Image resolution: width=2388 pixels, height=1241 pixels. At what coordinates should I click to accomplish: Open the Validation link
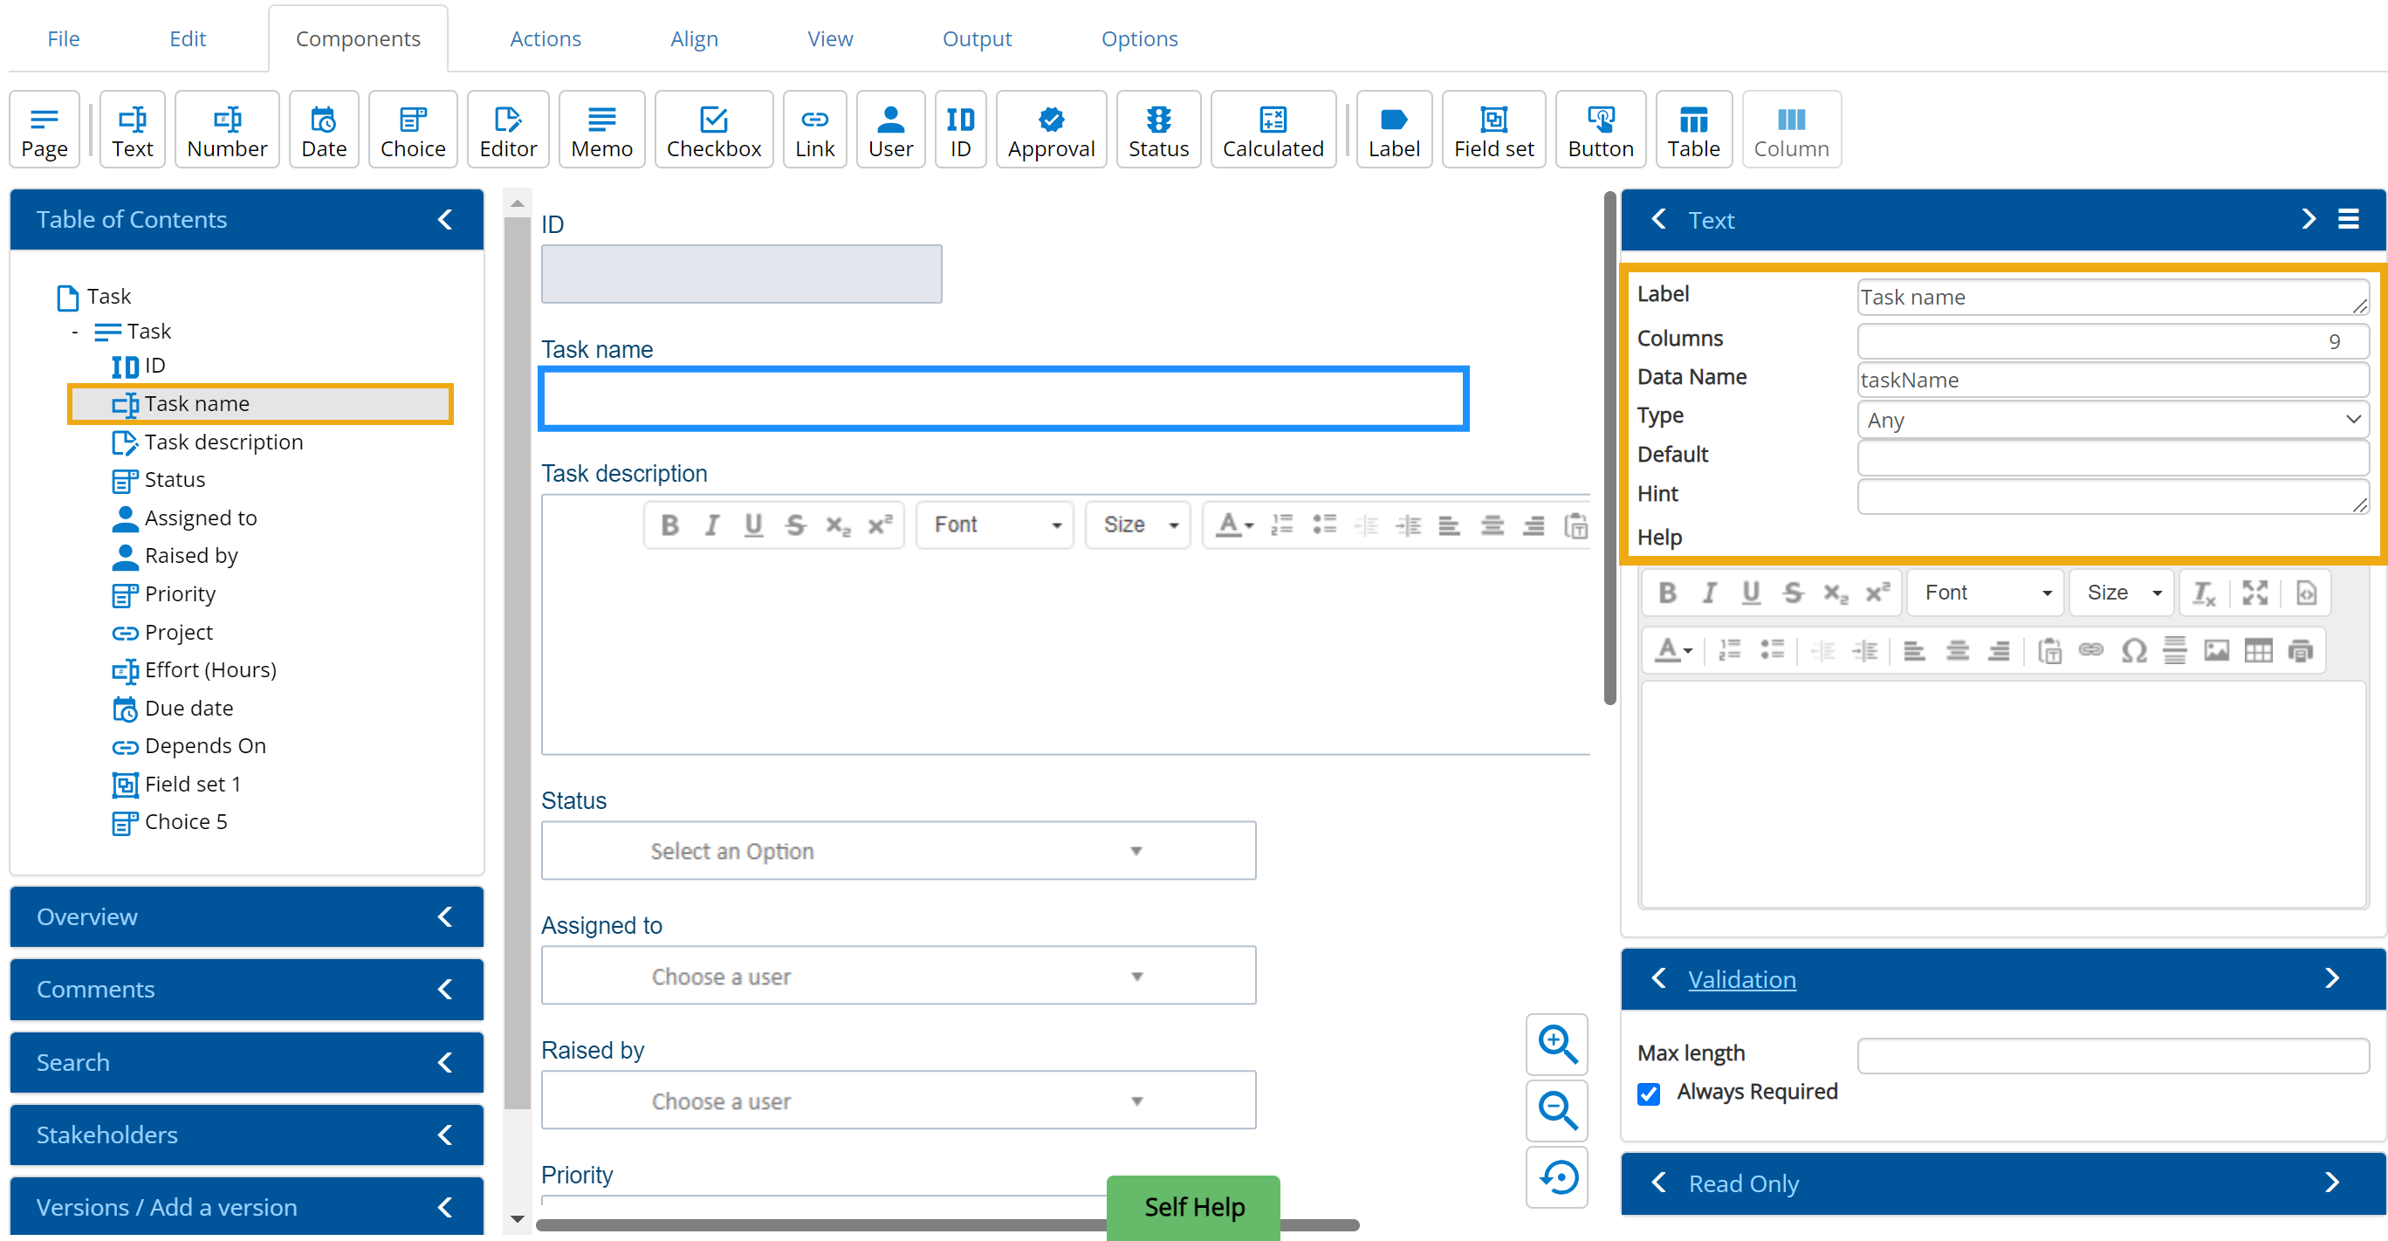click(x=1740, y=980)
